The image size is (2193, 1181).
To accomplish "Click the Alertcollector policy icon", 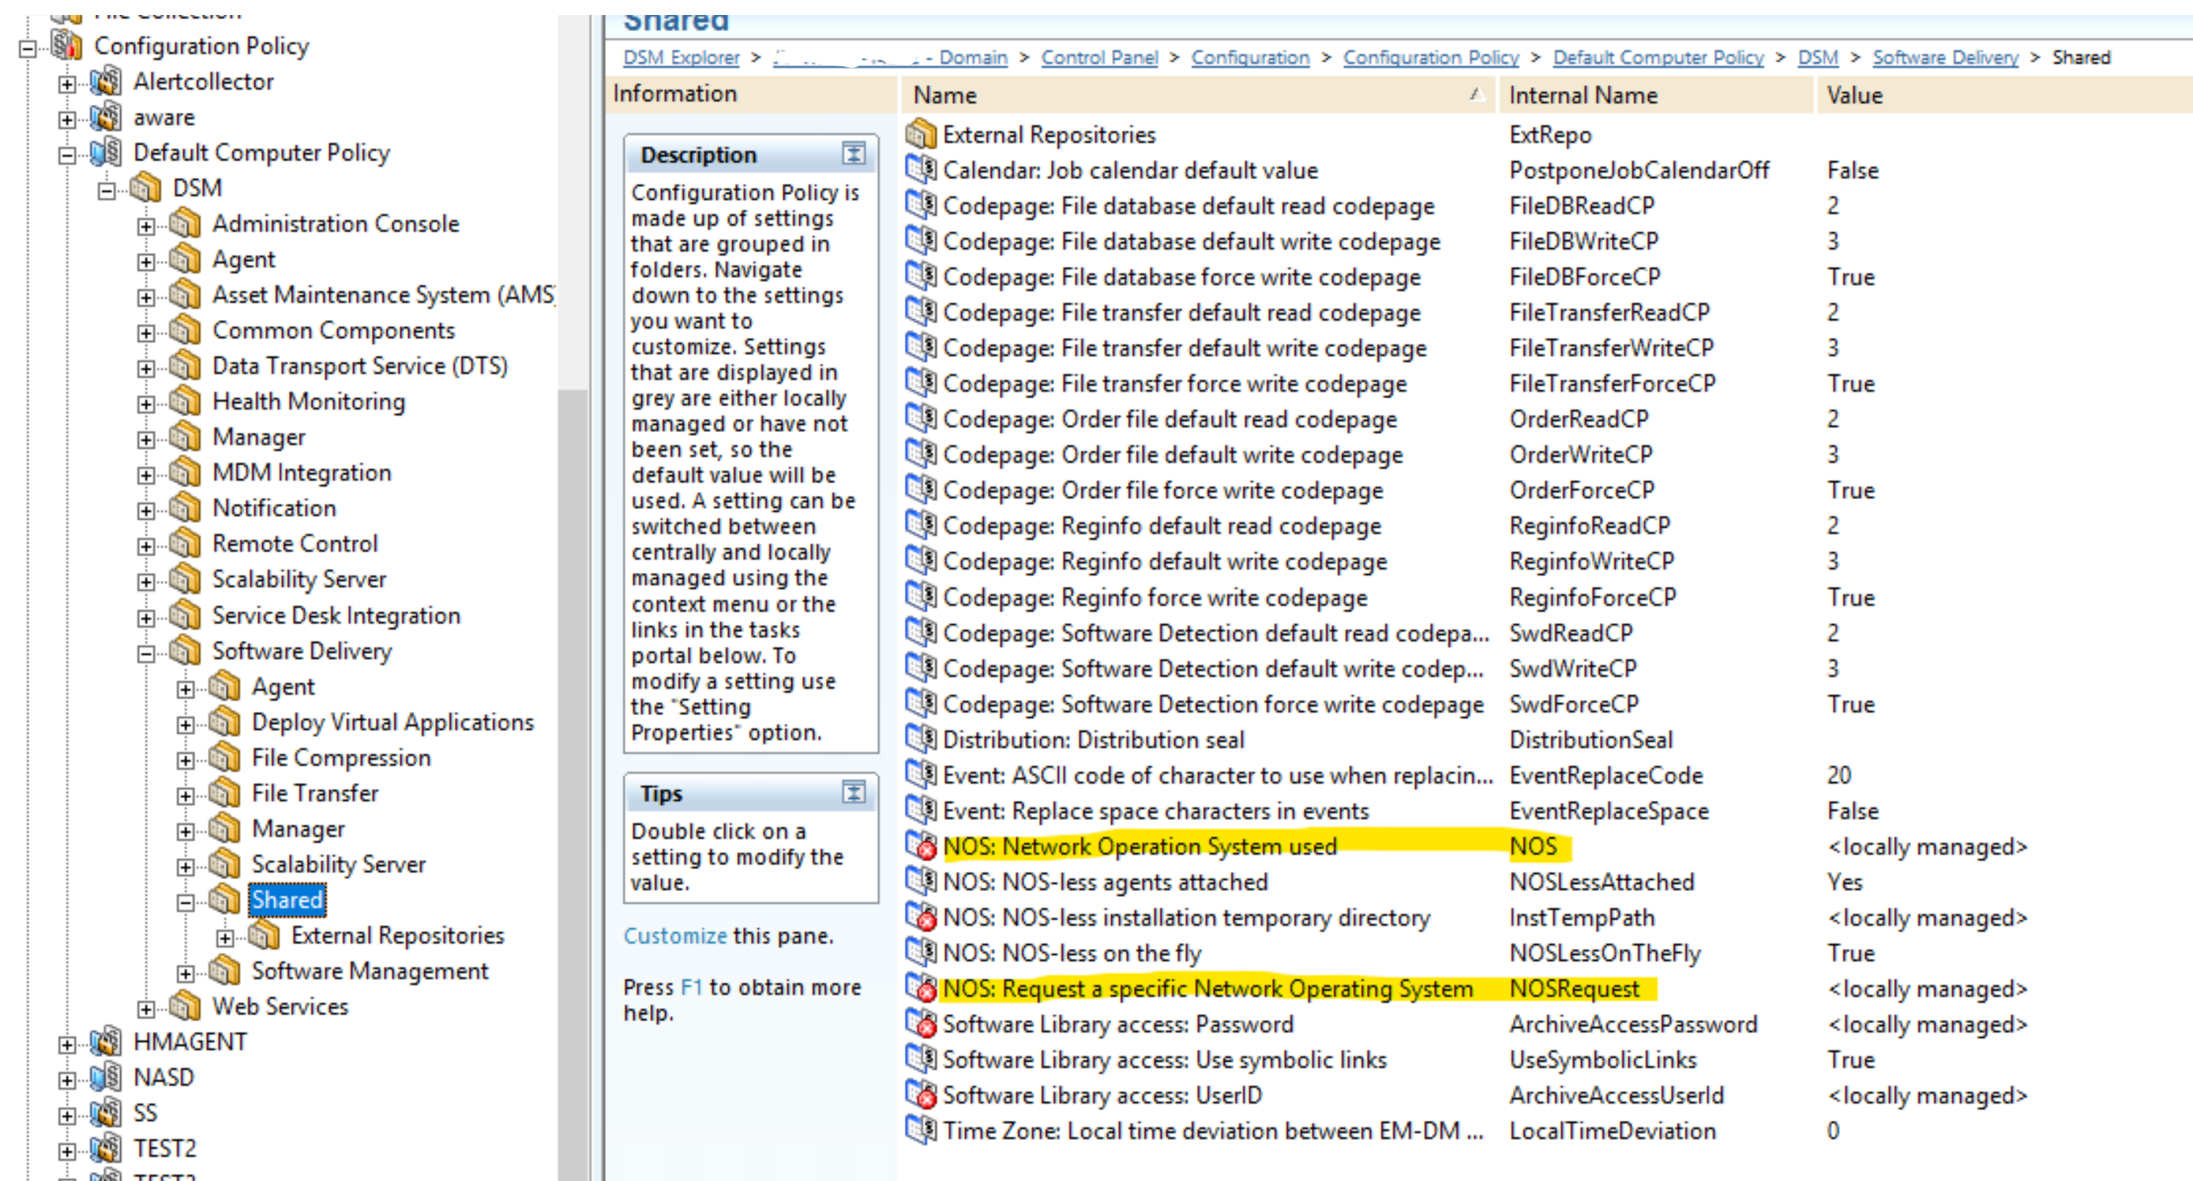I will 107,81.
